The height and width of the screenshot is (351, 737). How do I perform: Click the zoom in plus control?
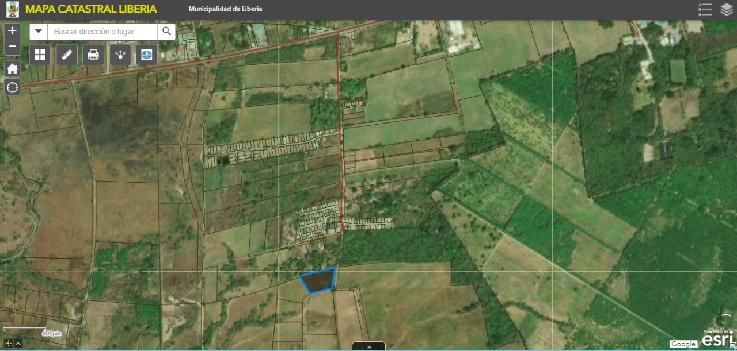coord(12,30)
